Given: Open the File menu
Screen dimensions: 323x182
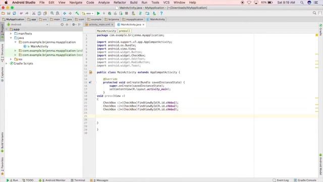Looking at the screenshot, I should (42, 3).
